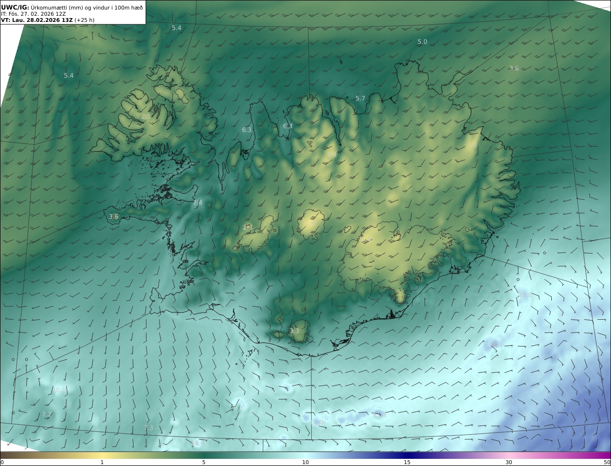611x466 pixels.
Task: Click the initial time Fös. 27. 02. 2026 12Z
Action: coord(36,14)
